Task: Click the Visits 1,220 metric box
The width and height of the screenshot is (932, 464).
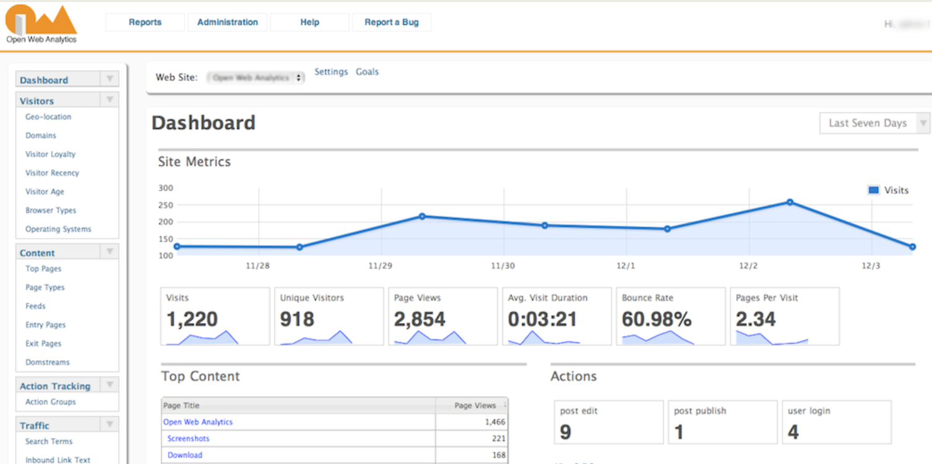Action: point(215,316)
